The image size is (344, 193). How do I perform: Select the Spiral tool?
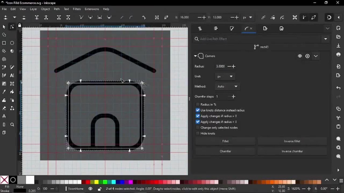tap(4, 59)
